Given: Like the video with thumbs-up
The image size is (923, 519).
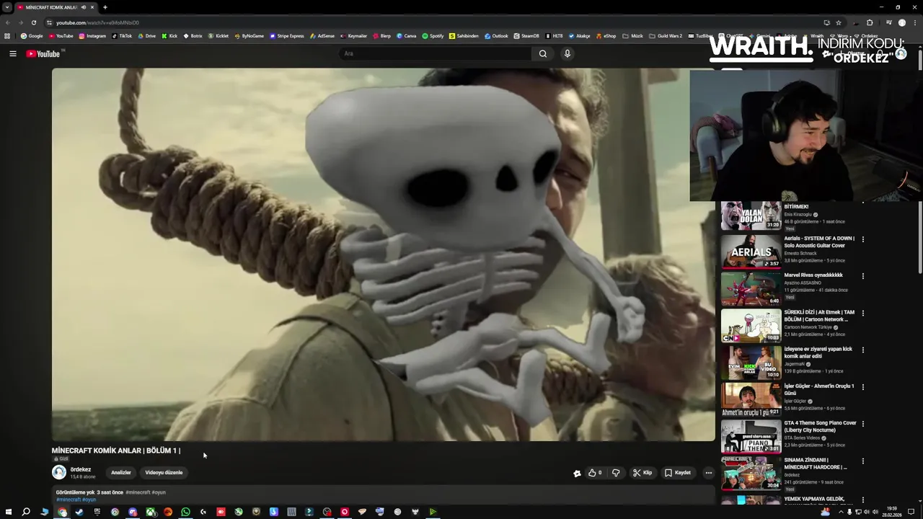Looking at the screenshot, I should tap(595, 473).
